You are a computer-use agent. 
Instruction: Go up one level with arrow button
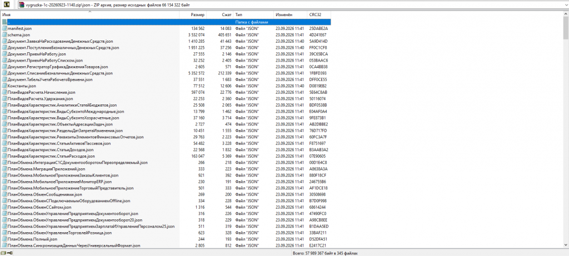(7, 5)
